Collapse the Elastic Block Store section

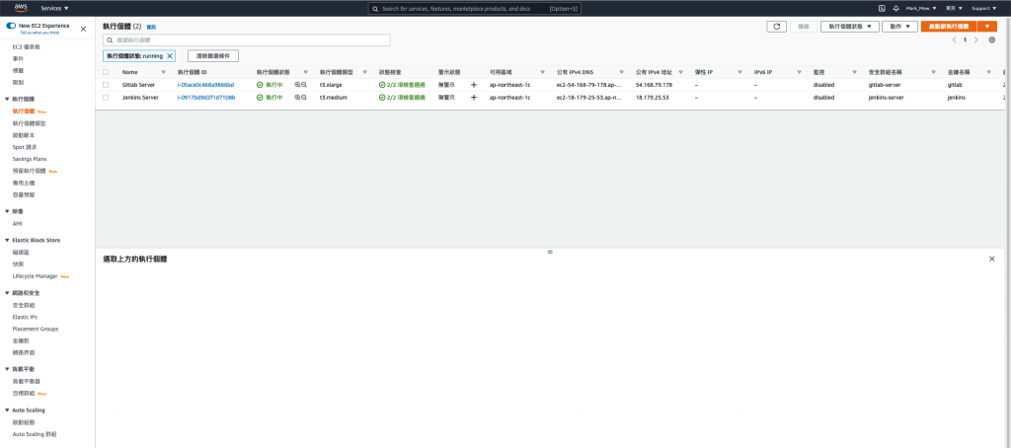(x=7, y=241)
